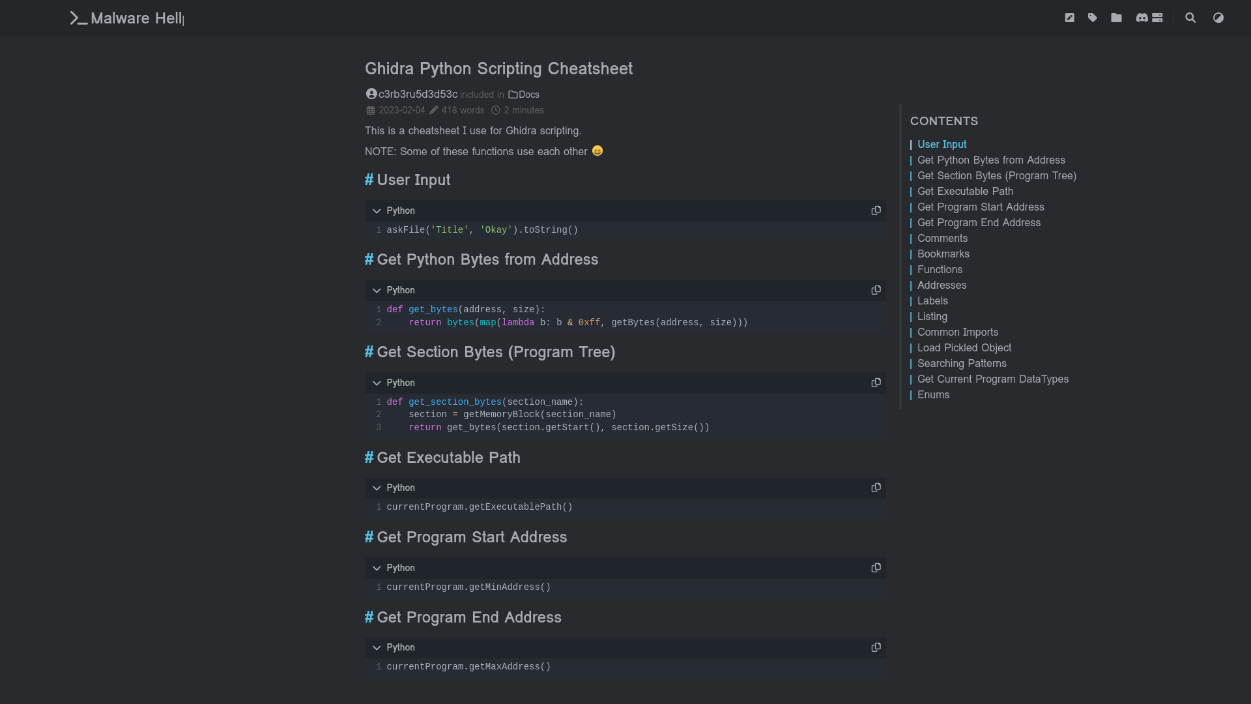Click the tags/labels icon in top bar
1251x704 pixels.
[x=1092, y=17]
